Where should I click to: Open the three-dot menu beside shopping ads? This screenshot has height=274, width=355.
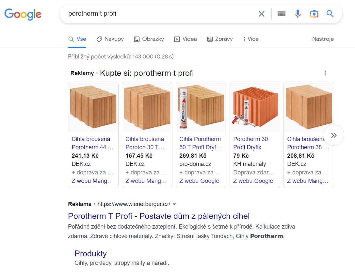(x=325, y=73)
